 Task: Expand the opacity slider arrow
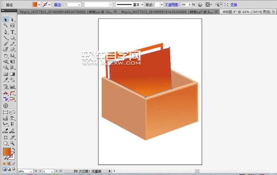(x=190, y=5)
